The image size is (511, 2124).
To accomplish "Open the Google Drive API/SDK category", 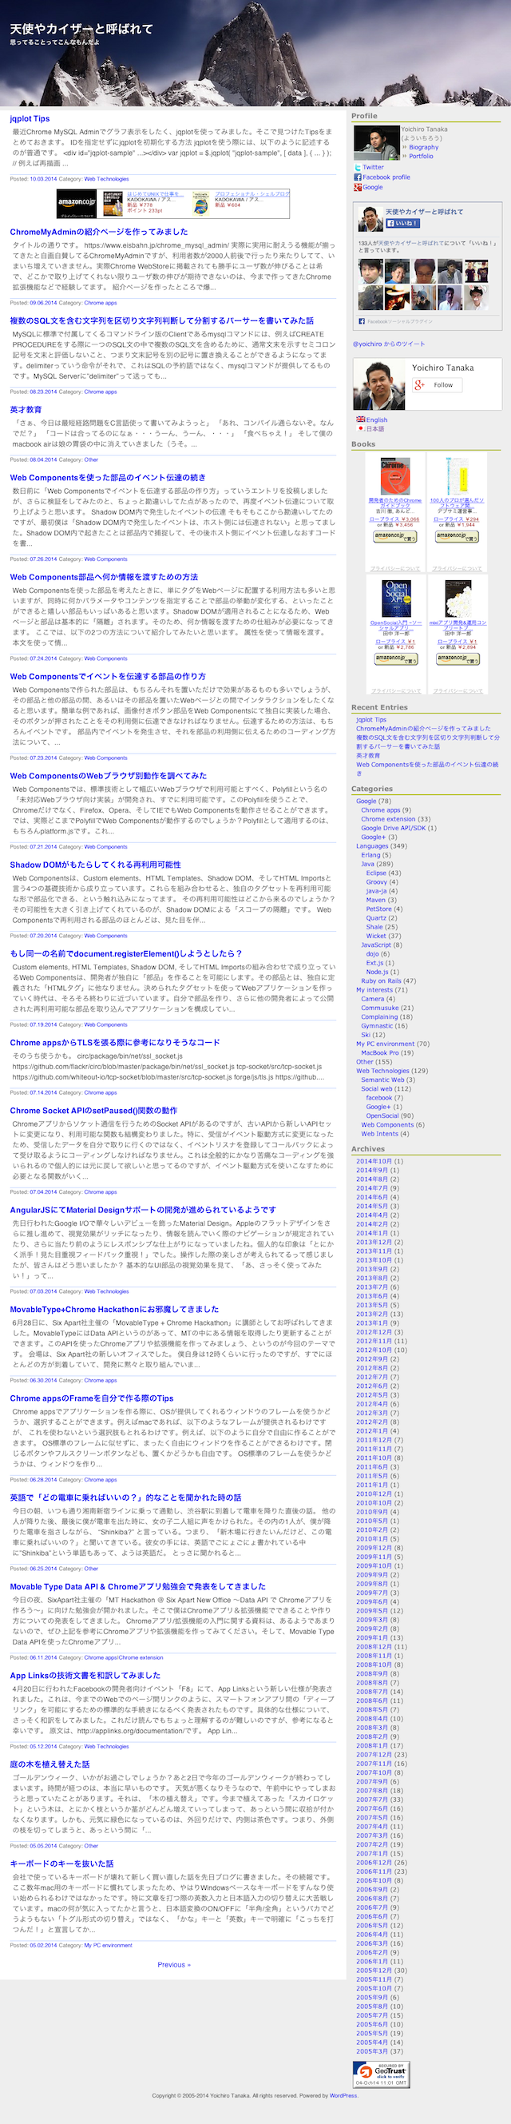I will (x=394, y=828).
